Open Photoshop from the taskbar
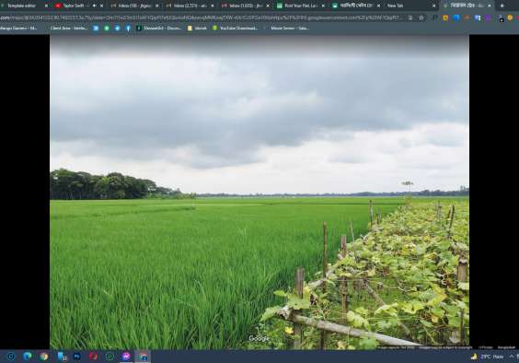 tap(76, 357)
